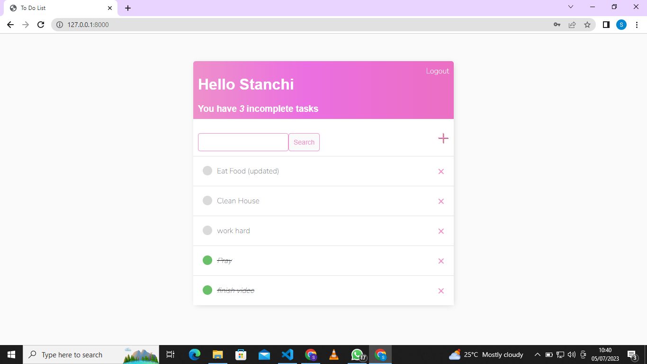Click the address bar URL 127.0.0.1:8000
This screenshot has height=364, width=647.
(x=88, y=25)
